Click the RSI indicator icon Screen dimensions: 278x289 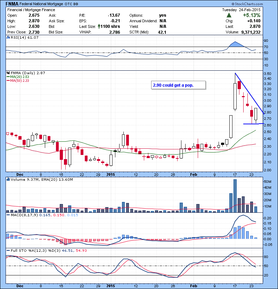[8, 37]
